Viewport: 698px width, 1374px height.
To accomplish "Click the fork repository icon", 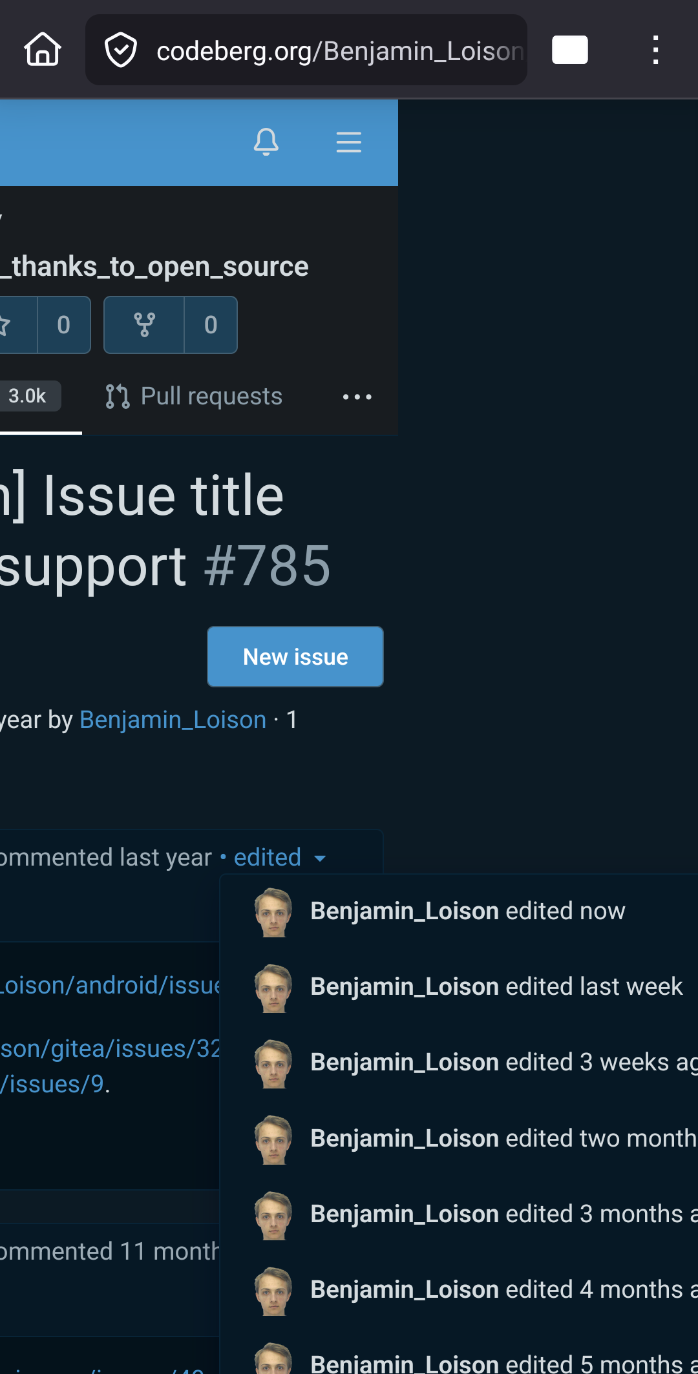I will pos(144,325).
